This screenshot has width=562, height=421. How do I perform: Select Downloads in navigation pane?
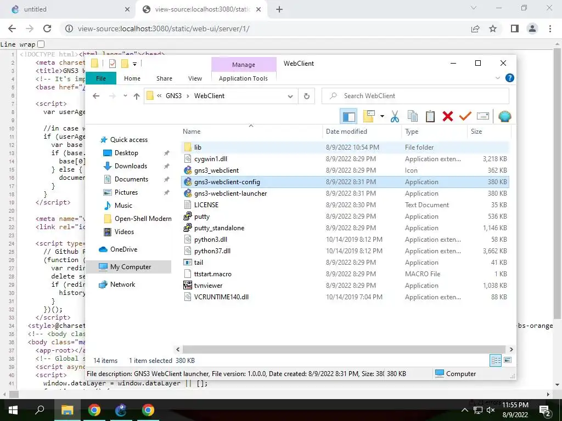(x=131, y=166)
